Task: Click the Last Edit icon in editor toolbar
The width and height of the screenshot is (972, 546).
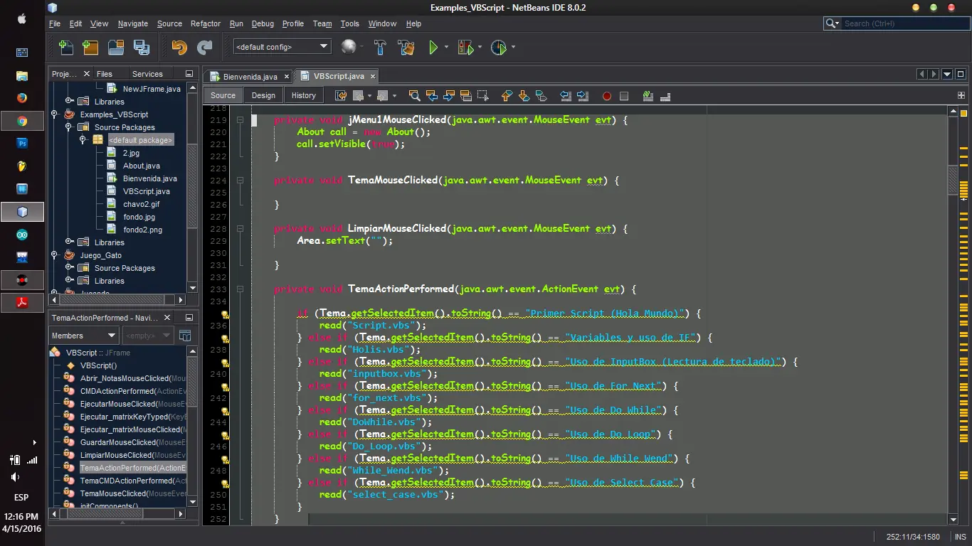Action: [342, 96]
